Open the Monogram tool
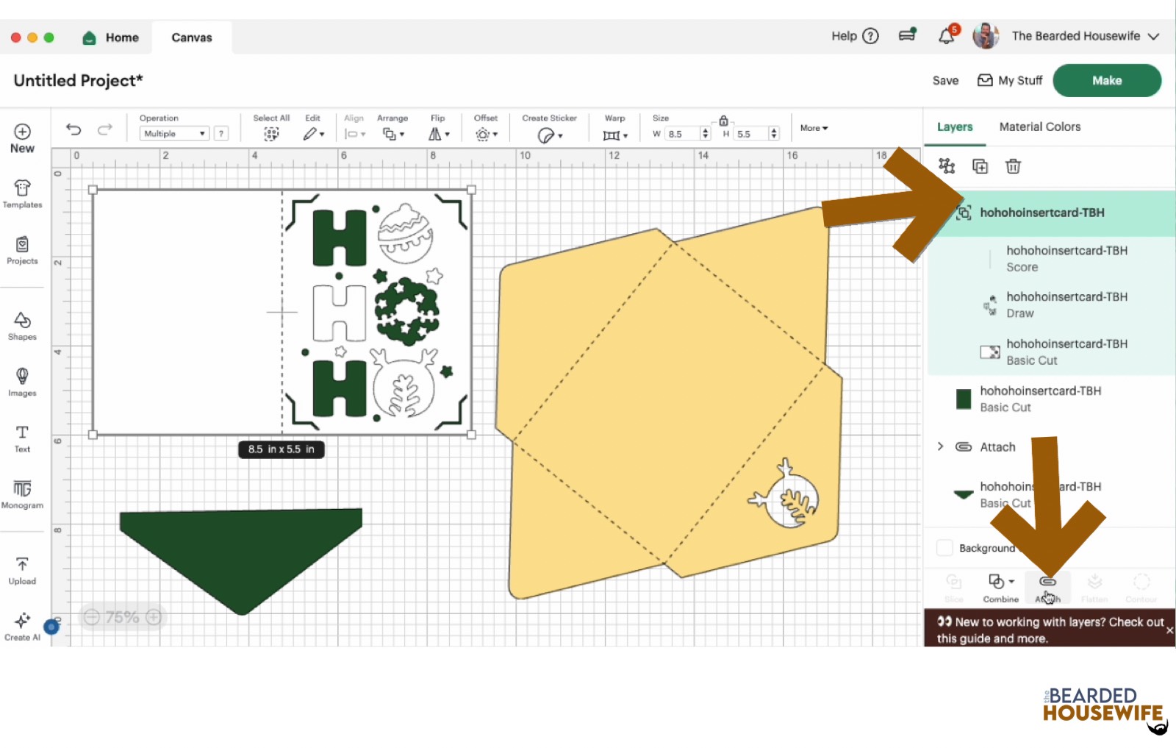 [22, 494]
